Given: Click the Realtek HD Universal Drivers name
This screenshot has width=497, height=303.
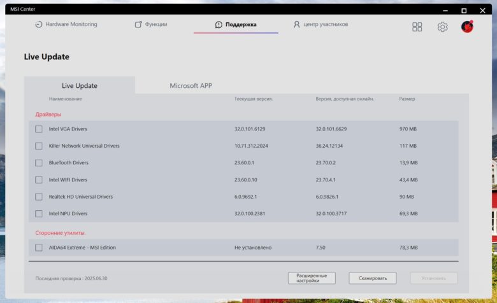Looking at the screenshot, I should 81,197.
